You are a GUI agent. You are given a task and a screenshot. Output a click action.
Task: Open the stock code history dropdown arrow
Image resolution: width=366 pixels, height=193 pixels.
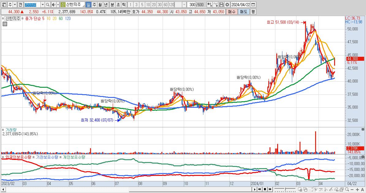tap(43, 4)
